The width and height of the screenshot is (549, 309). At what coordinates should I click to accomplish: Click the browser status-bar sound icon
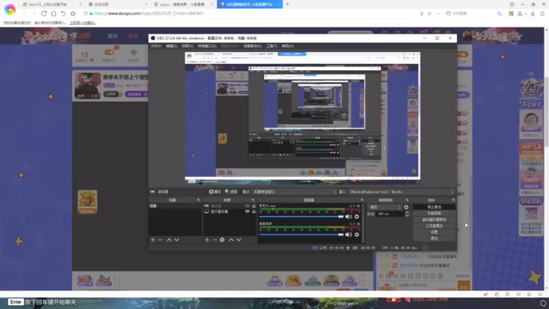point(519,295)
